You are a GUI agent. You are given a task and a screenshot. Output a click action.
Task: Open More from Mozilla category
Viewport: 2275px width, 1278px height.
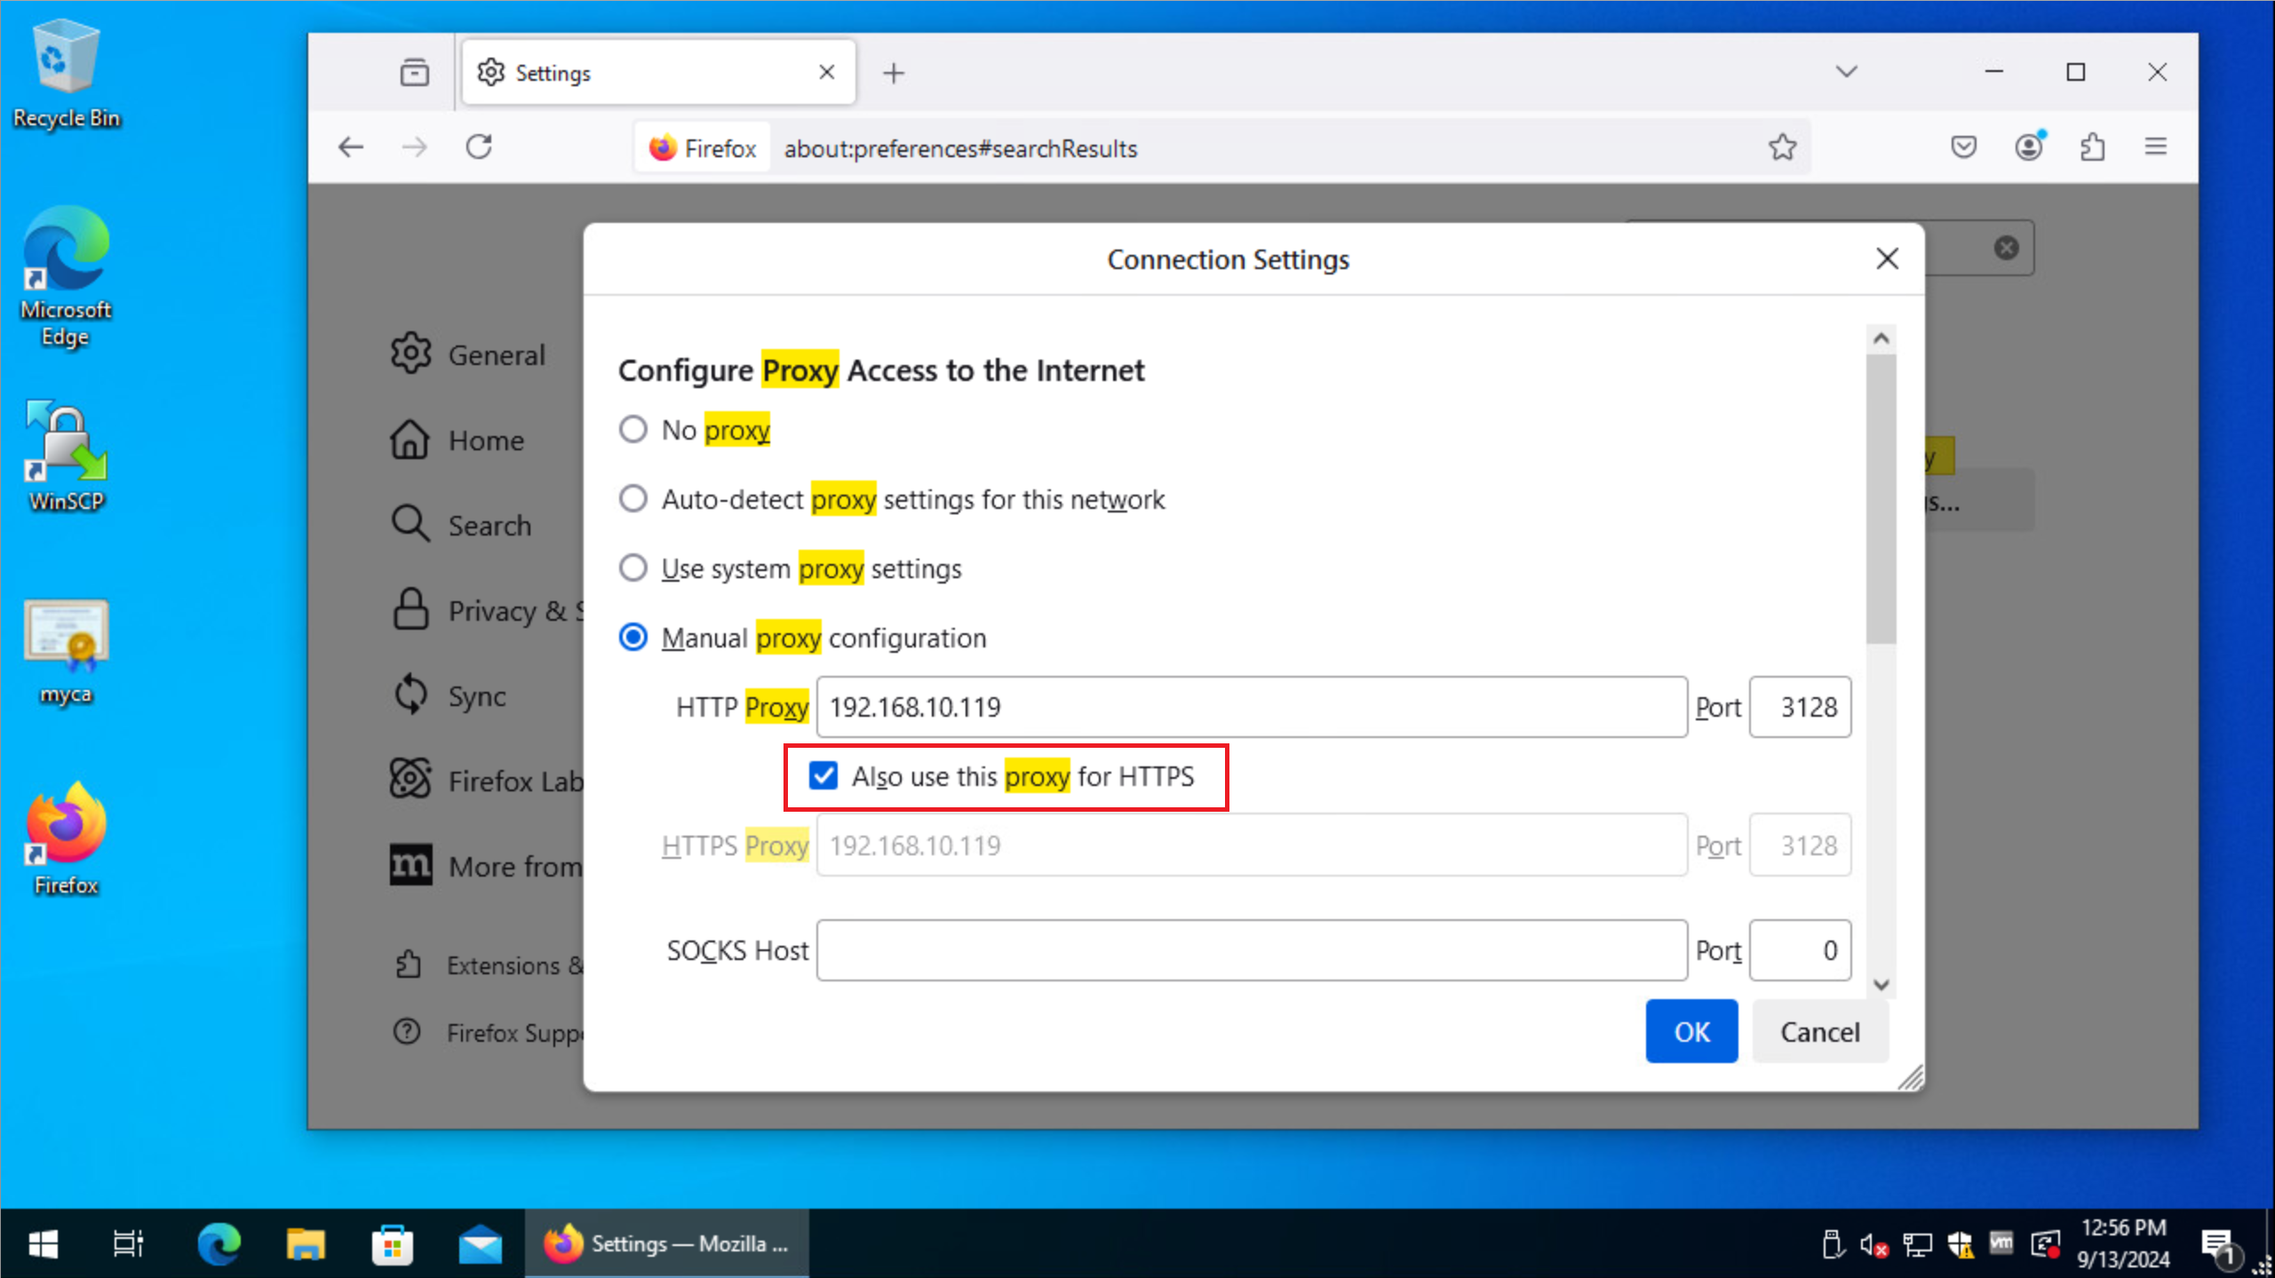click(487, 866)
